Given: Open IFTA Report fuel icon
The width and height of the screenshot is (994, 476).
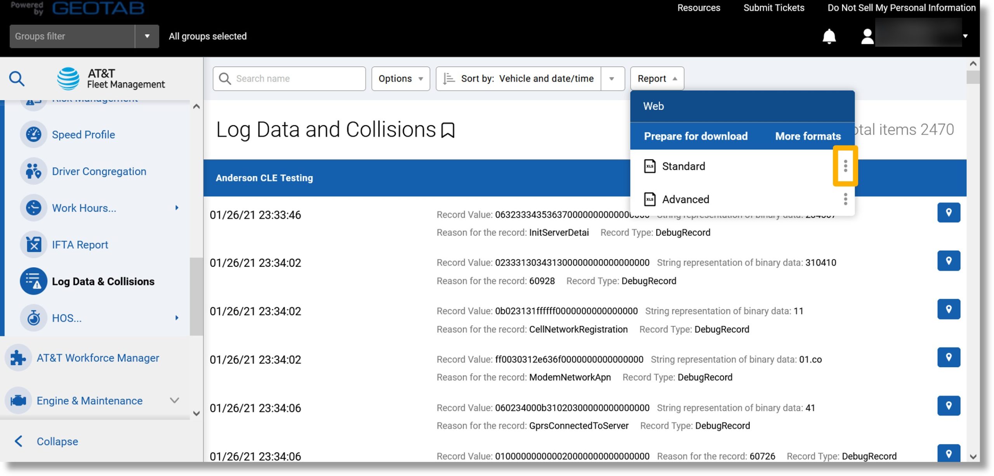Looking at the screenshot, I should (x=34, y=244).
